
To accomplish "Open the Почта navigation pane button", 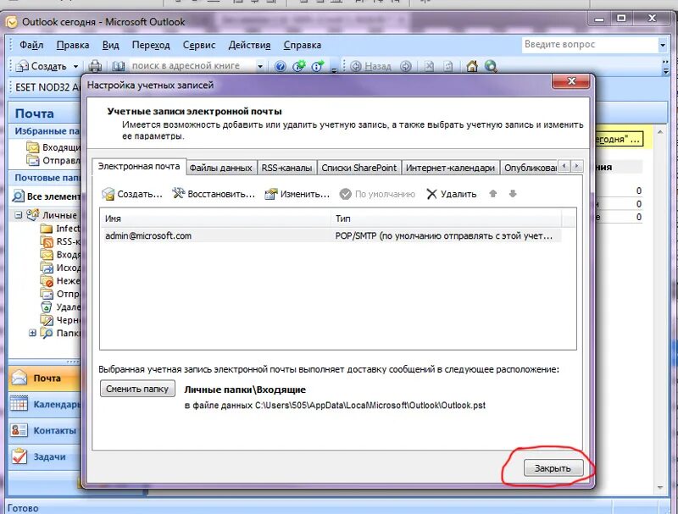I will point(43,378).
